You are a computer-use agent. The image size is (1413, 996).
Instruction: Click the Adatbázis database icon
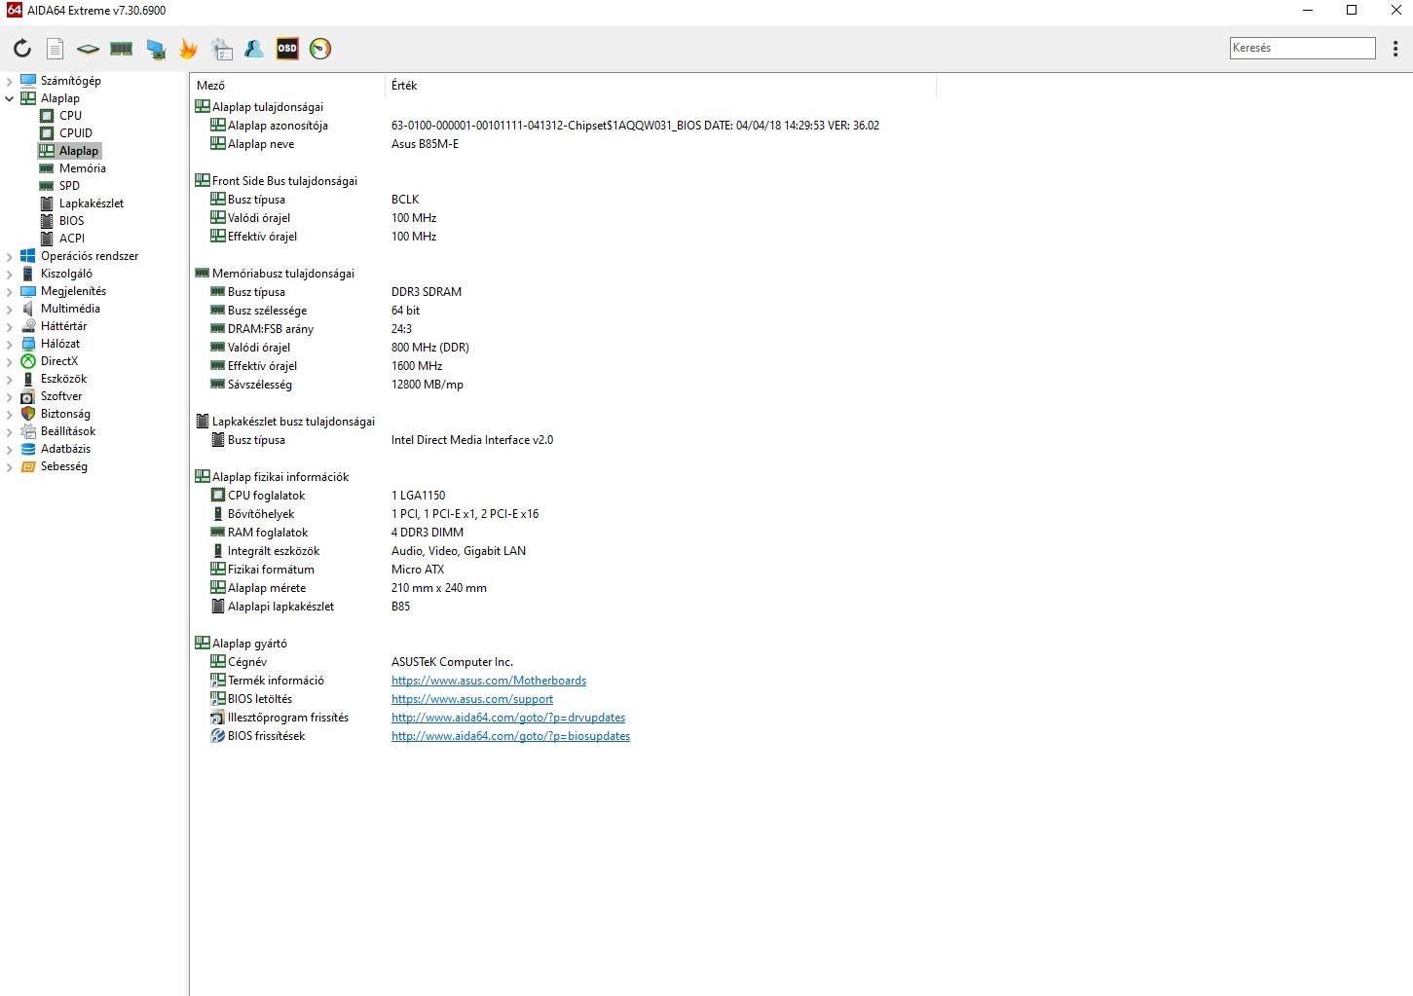[28, 449]
